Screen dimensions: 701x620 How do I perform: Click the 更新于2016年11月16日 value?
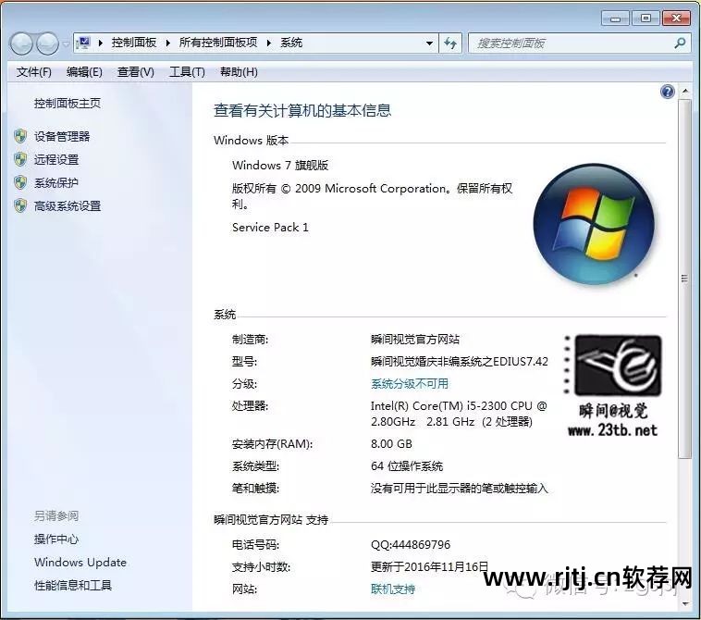pos(429,566)
